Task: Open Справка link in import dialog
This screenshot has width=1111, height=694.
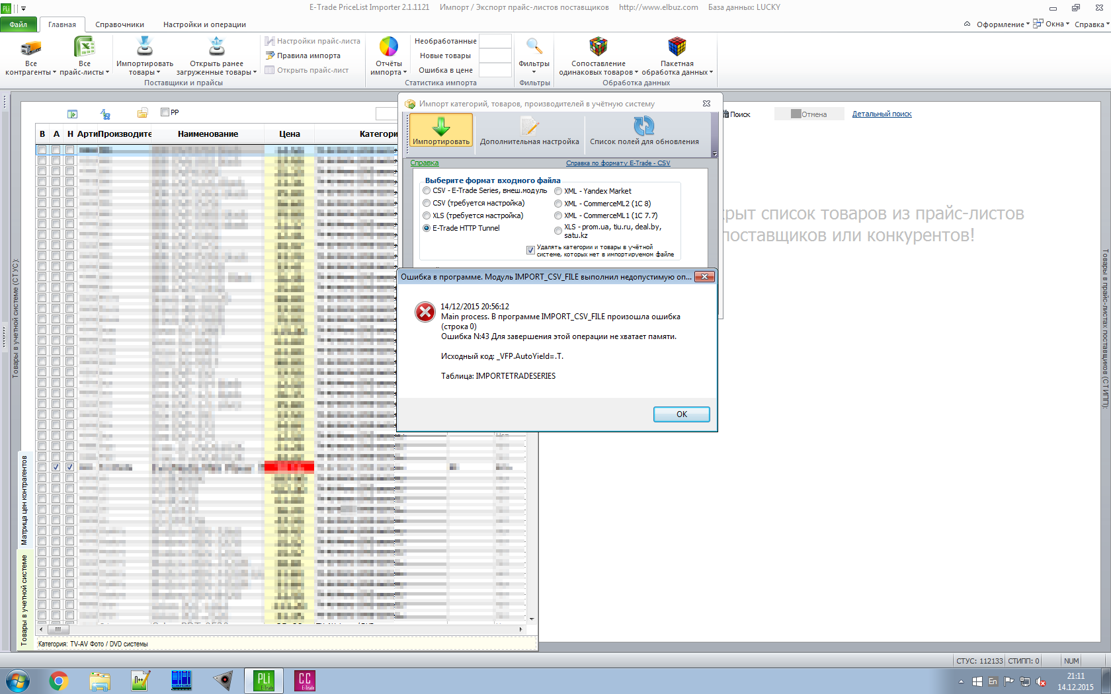Action: click(x=425, y=163)
